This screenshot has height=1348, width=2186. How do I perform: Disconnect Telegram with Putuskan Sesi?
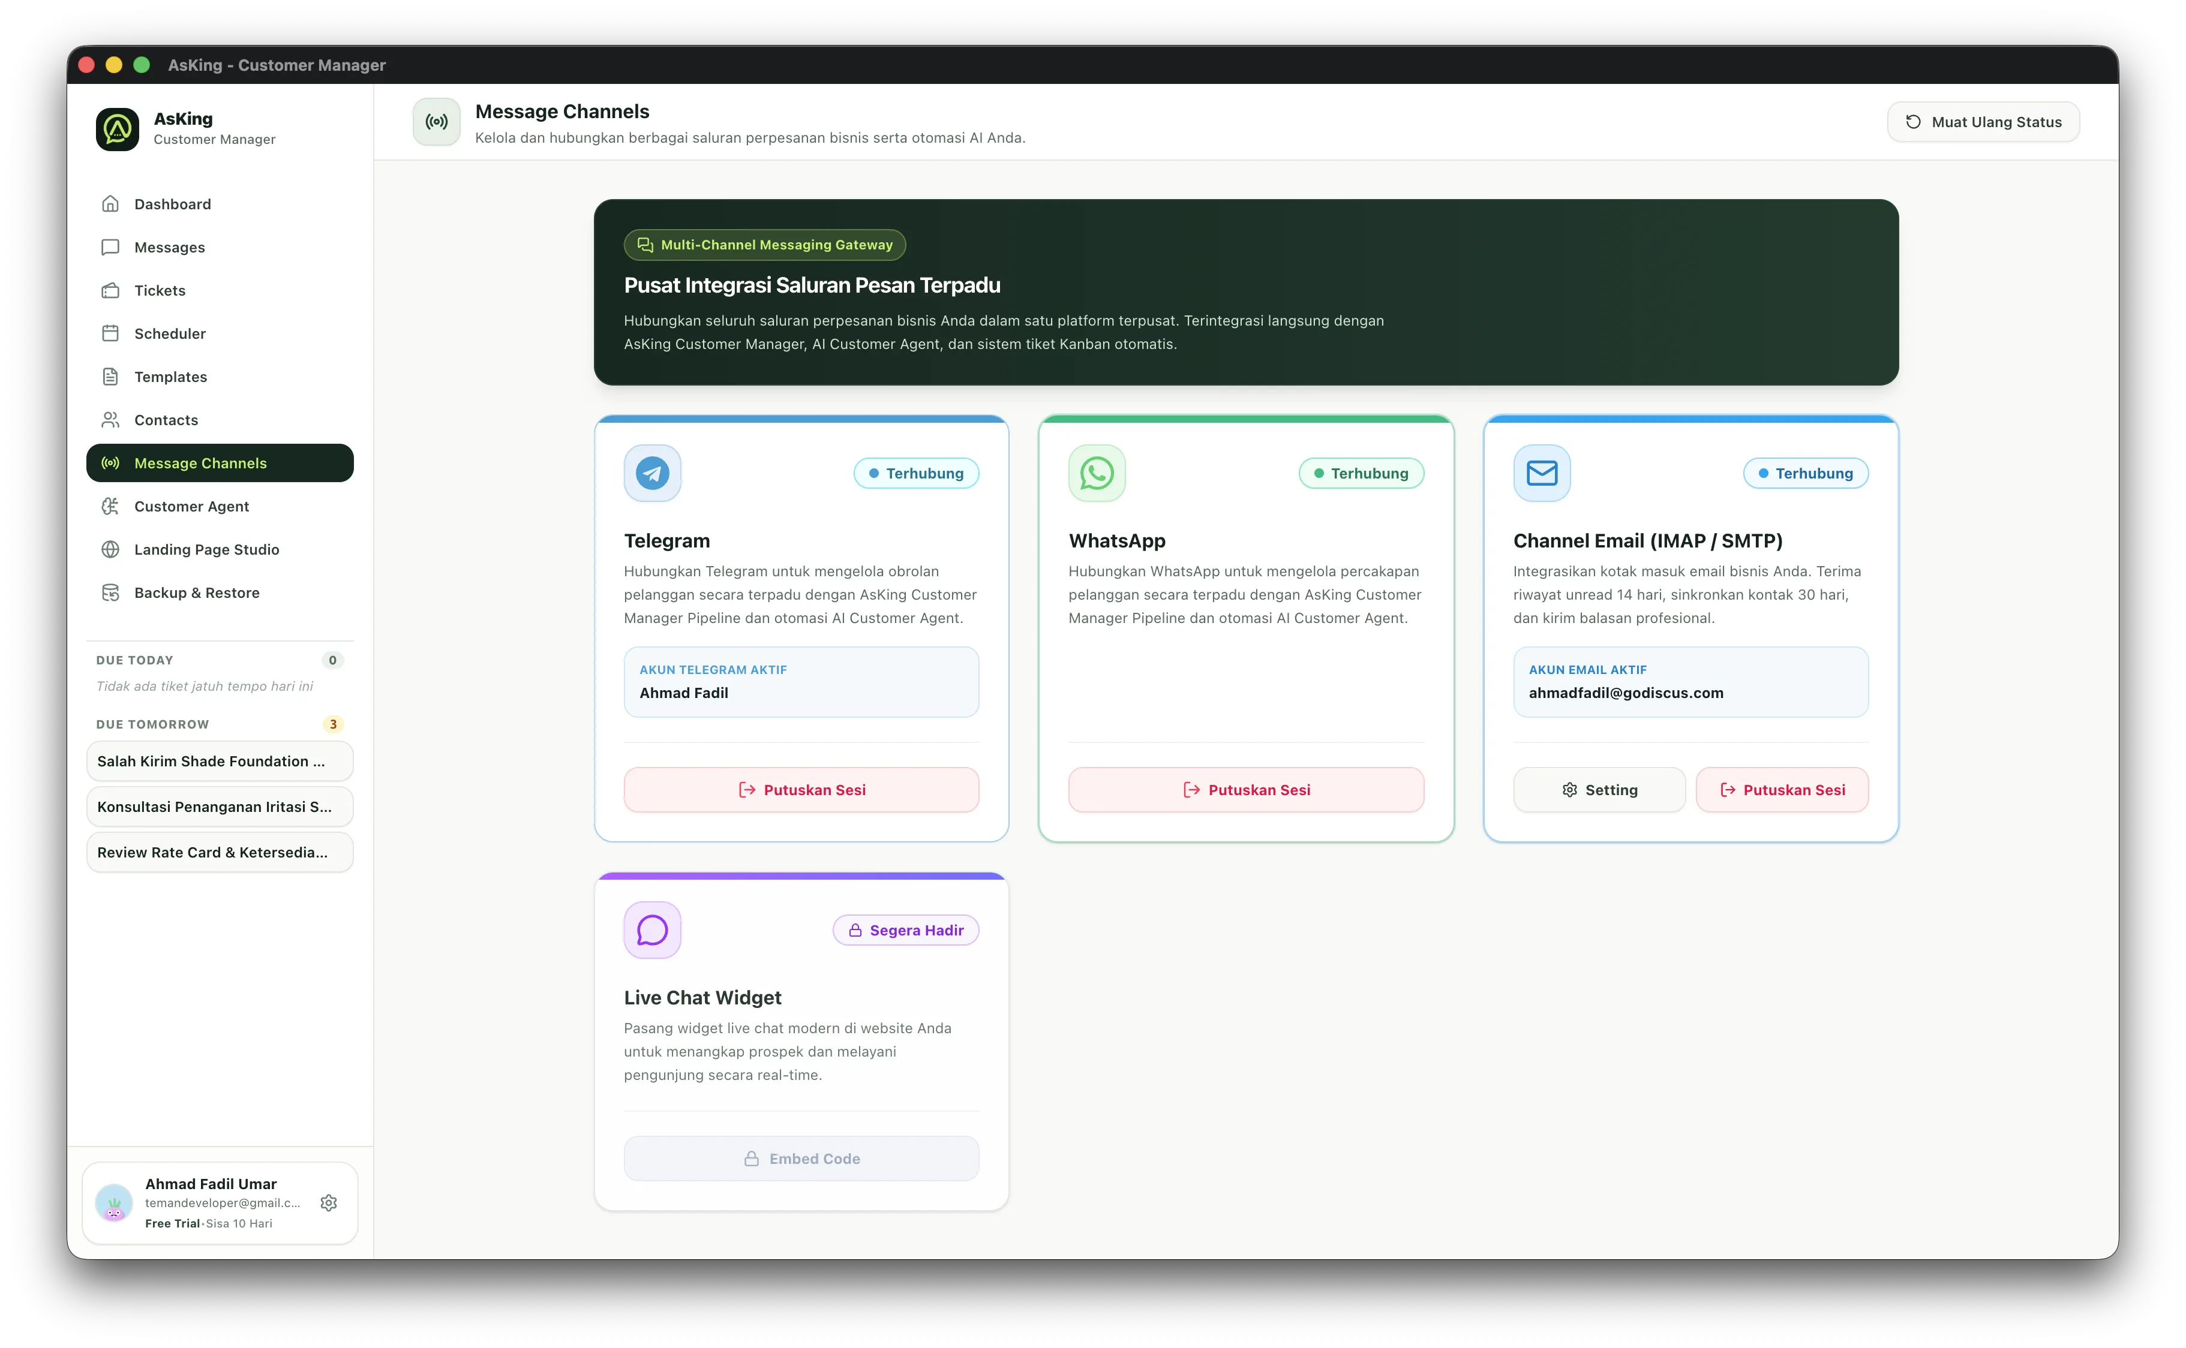pos(801,790)
